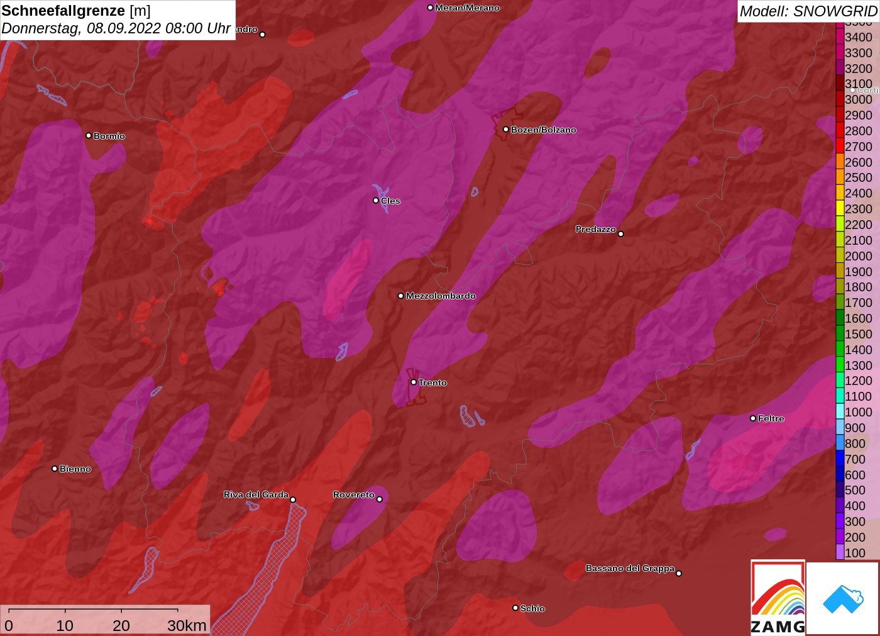
Task: Click the legend value 300
Action: [855, 521]
